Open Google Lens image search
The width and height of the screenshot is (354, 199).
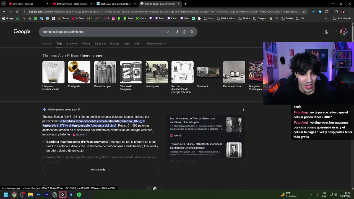tap(185, 32)
